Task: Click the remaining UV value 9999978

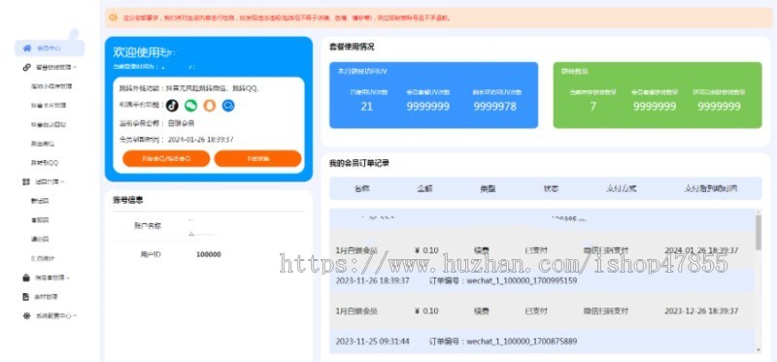Action: coord(494,107)
